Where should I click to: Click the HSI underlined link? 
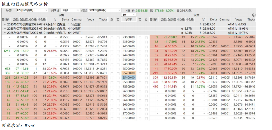click(x=128, y=10)
